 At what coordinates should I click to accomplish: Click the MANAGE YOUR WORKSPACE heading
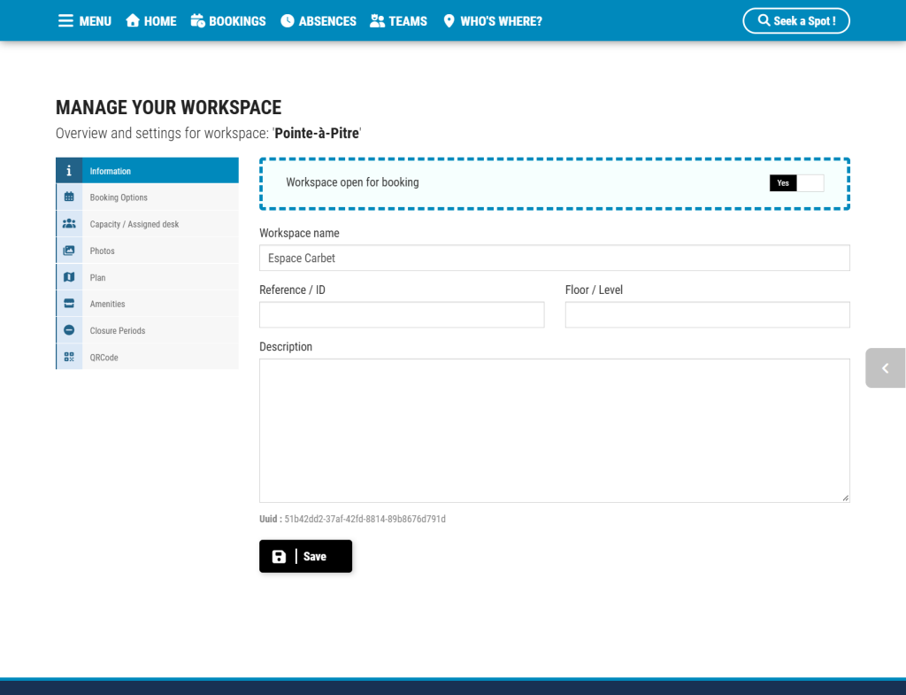pos(168,107)
